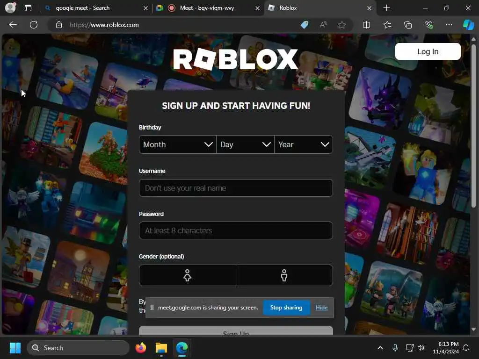This screenshot has height=359, width=479.
Task: Open the split screen icon
Action: point(366,25)
